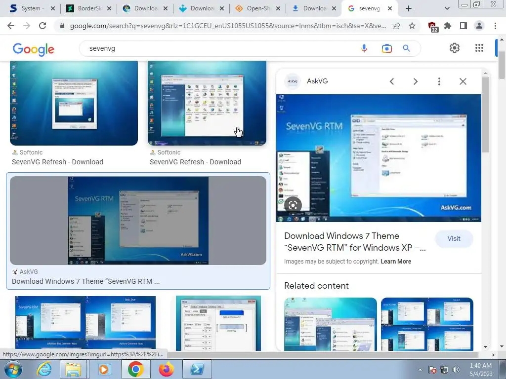Go forward with the browser forward arrow

click(x=27, y=26)
